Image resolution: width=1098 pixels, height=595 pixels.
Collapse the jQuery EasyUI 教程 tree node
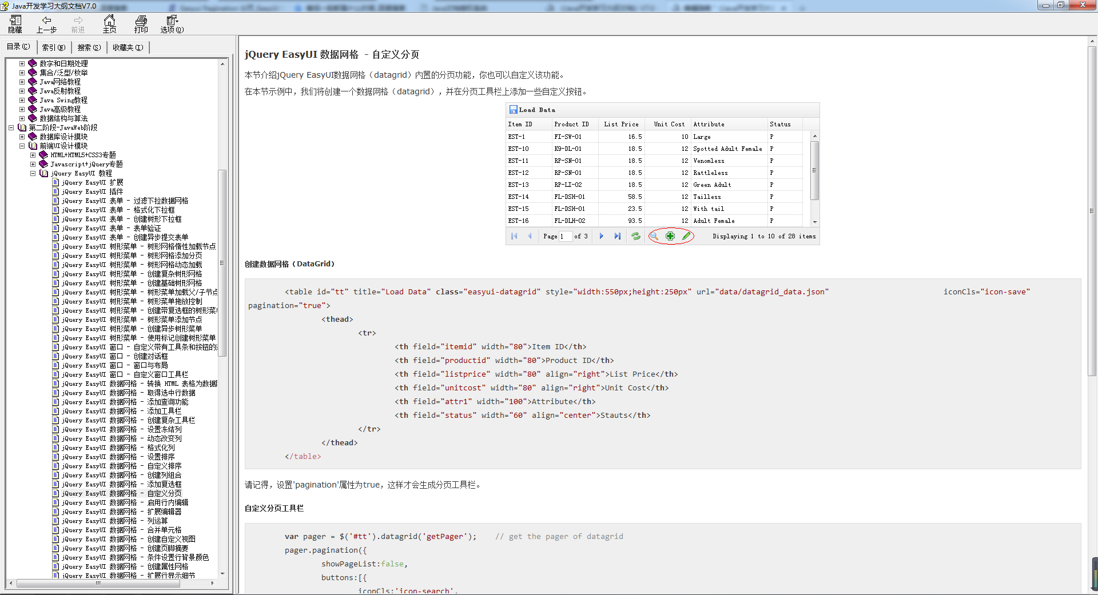33,173
